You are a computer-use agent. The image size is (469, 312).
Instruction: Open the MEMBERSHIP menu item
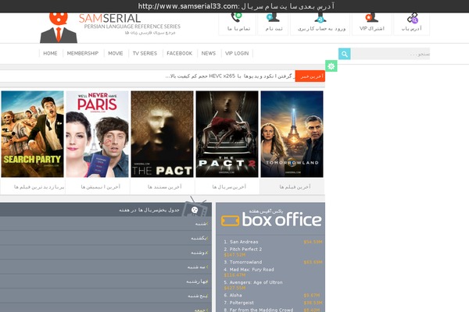click(x=83, y=54)
